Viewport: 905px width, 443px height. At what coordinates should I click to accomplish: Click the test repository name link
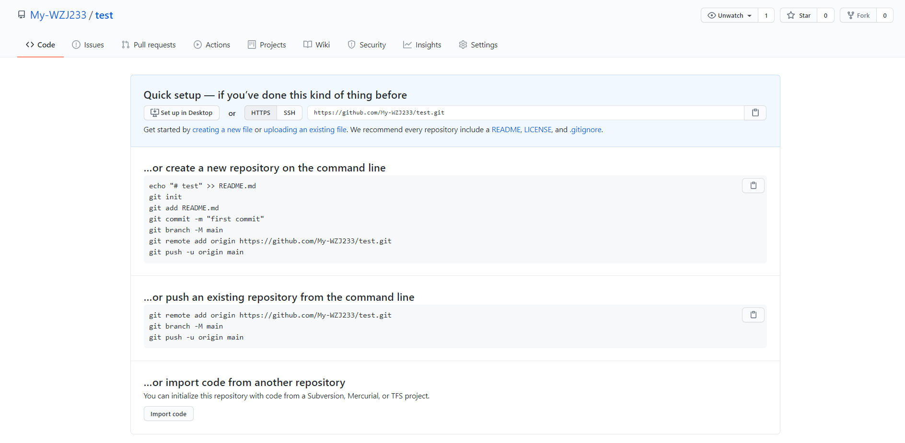[104, 15]
